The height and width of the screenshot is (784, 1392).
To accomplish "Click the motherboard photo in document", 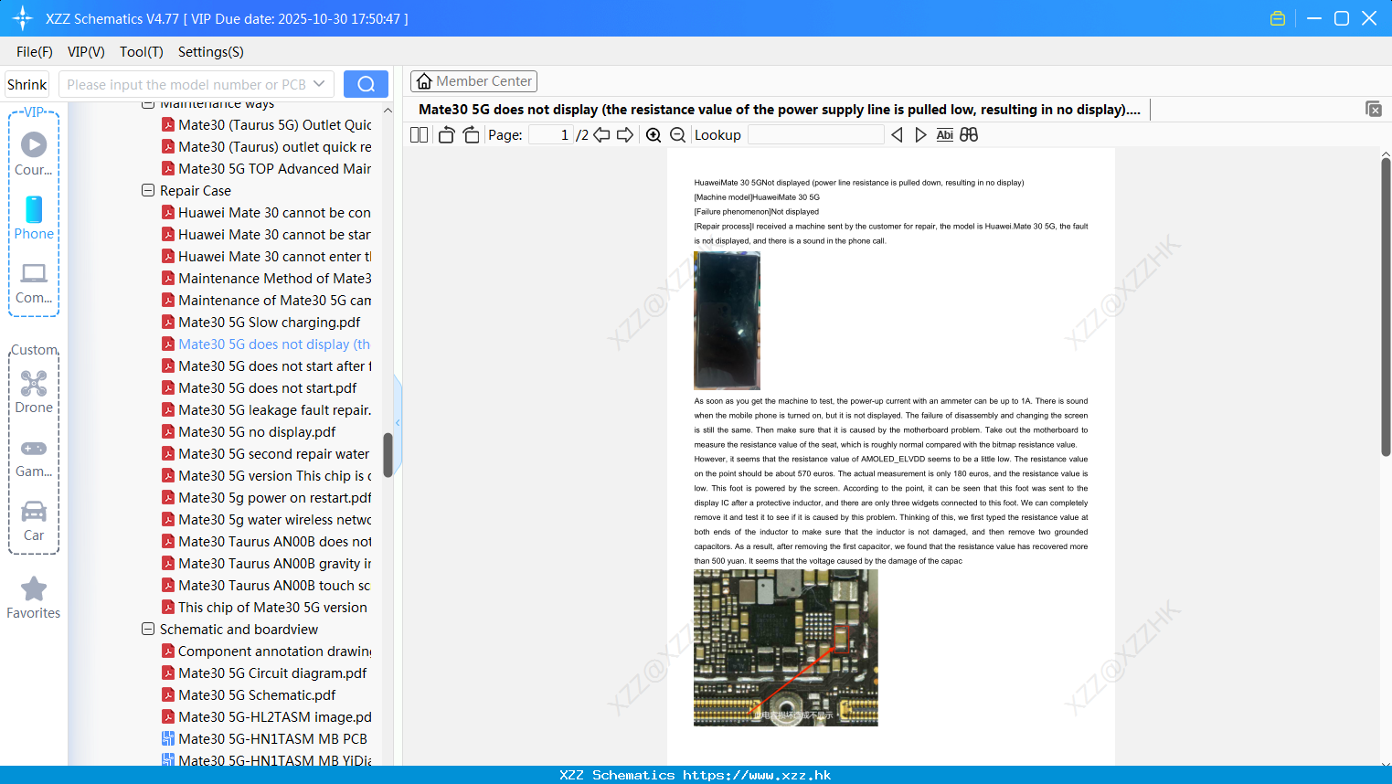I will pos(786,648).
